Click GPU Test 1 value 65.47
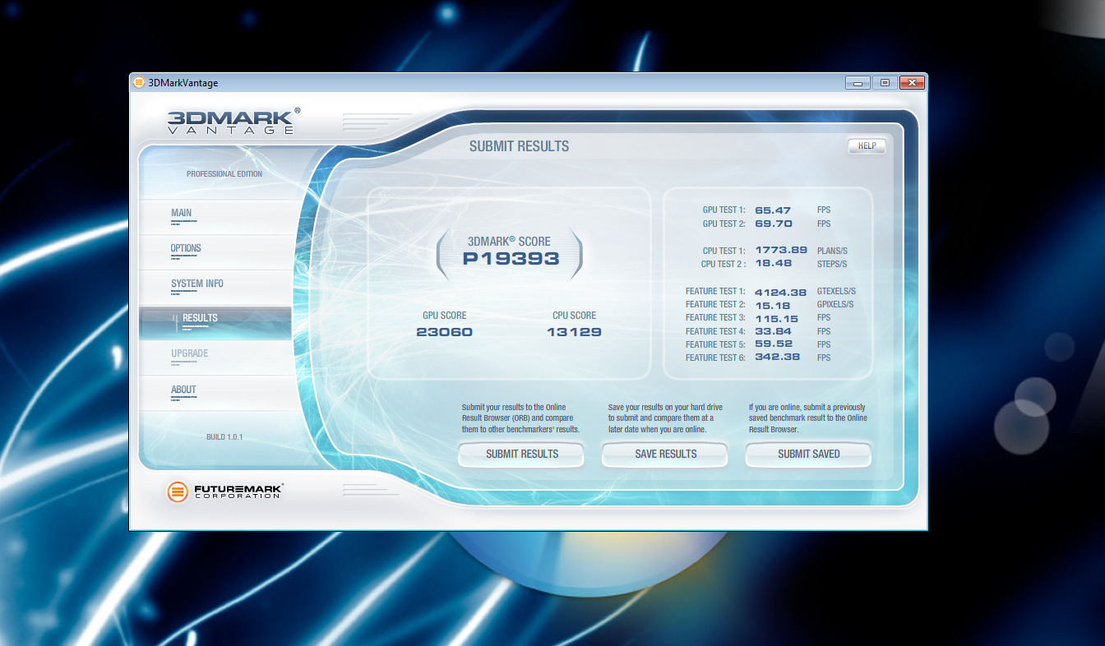Screen dimensions: 1105x646 tap(773, 210)
